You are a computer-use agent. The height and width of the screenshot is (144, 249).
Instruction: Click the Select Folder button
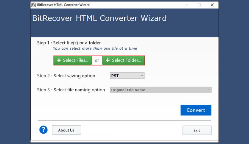123,60
